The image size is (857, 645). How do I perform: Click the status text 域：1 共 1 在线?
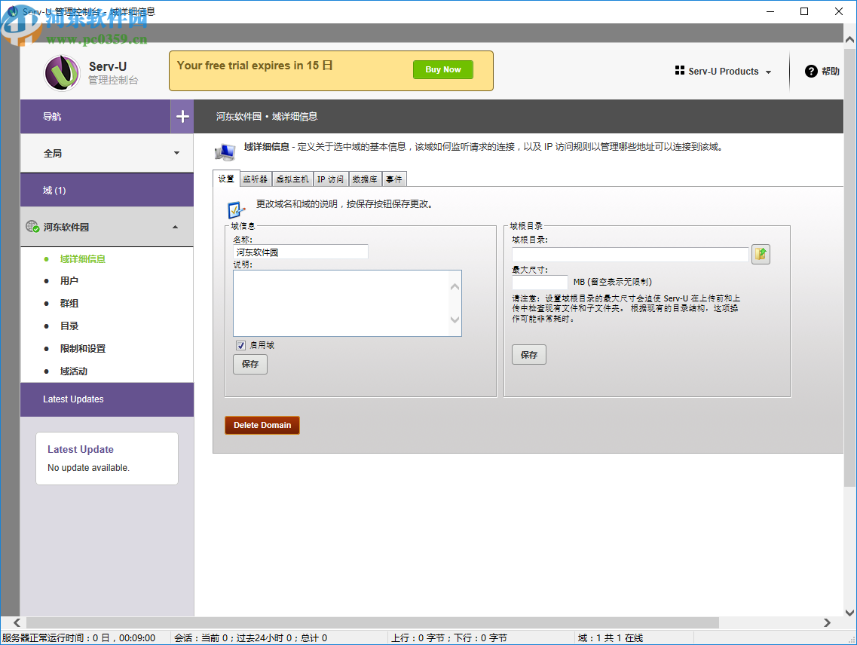pyautogui.click(x=610, y=638)
